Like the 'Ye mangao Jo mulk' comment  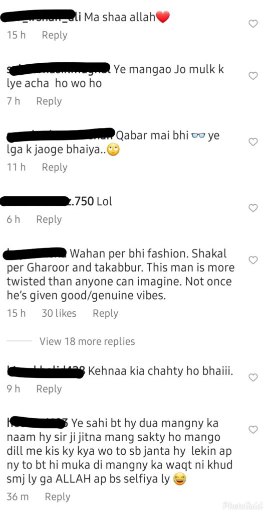click(253, 76)
